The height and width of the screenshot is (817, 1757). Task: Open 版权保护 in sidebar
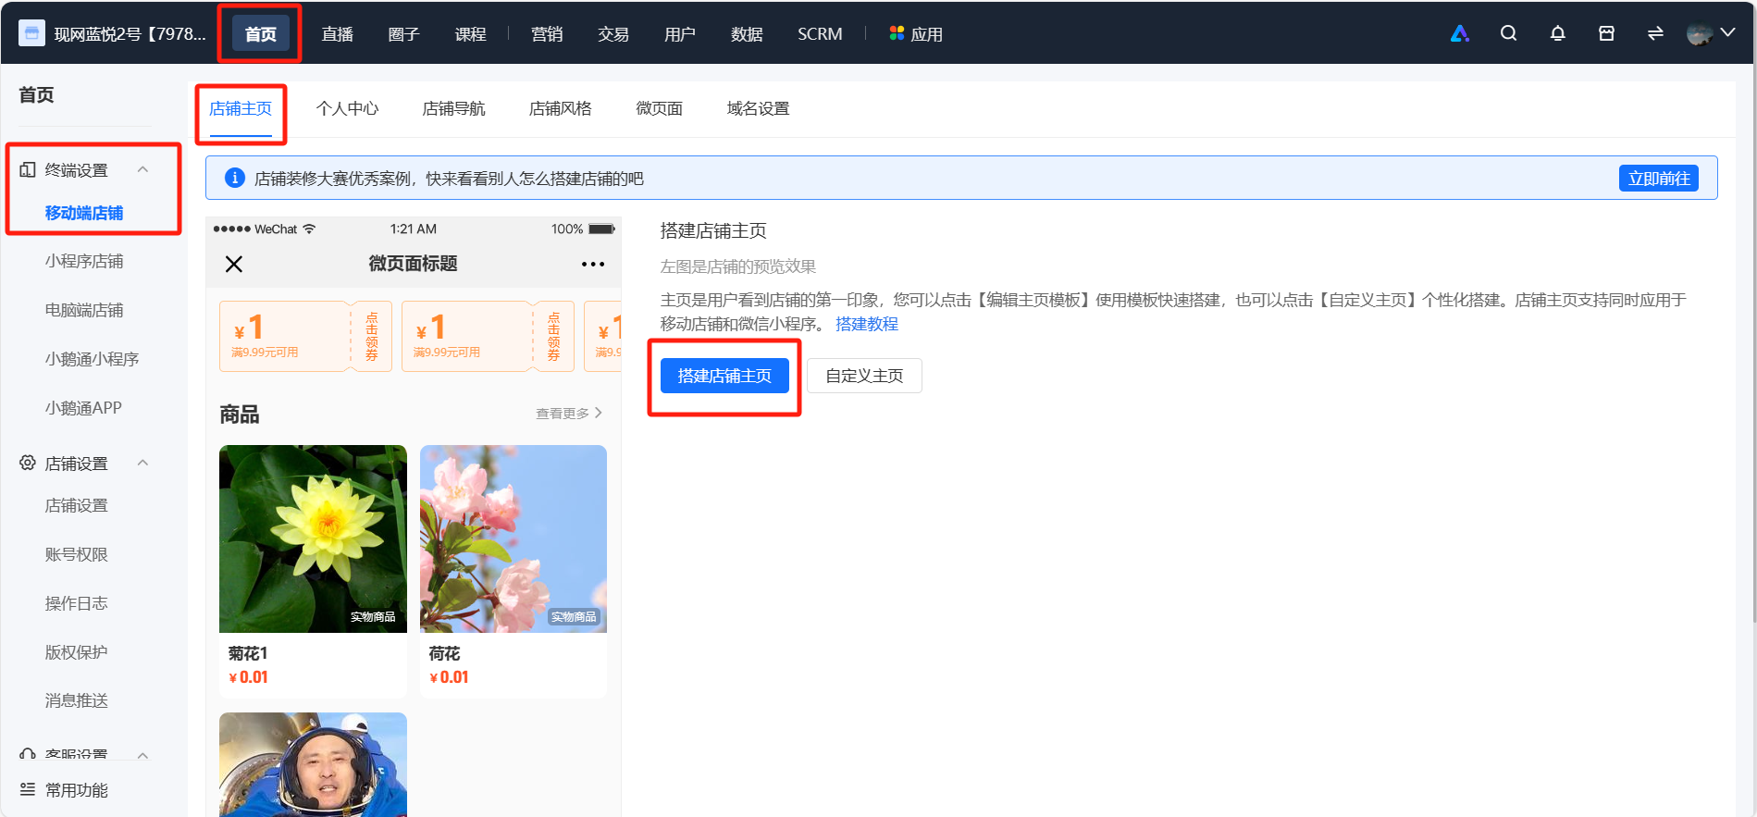(77, 652)
